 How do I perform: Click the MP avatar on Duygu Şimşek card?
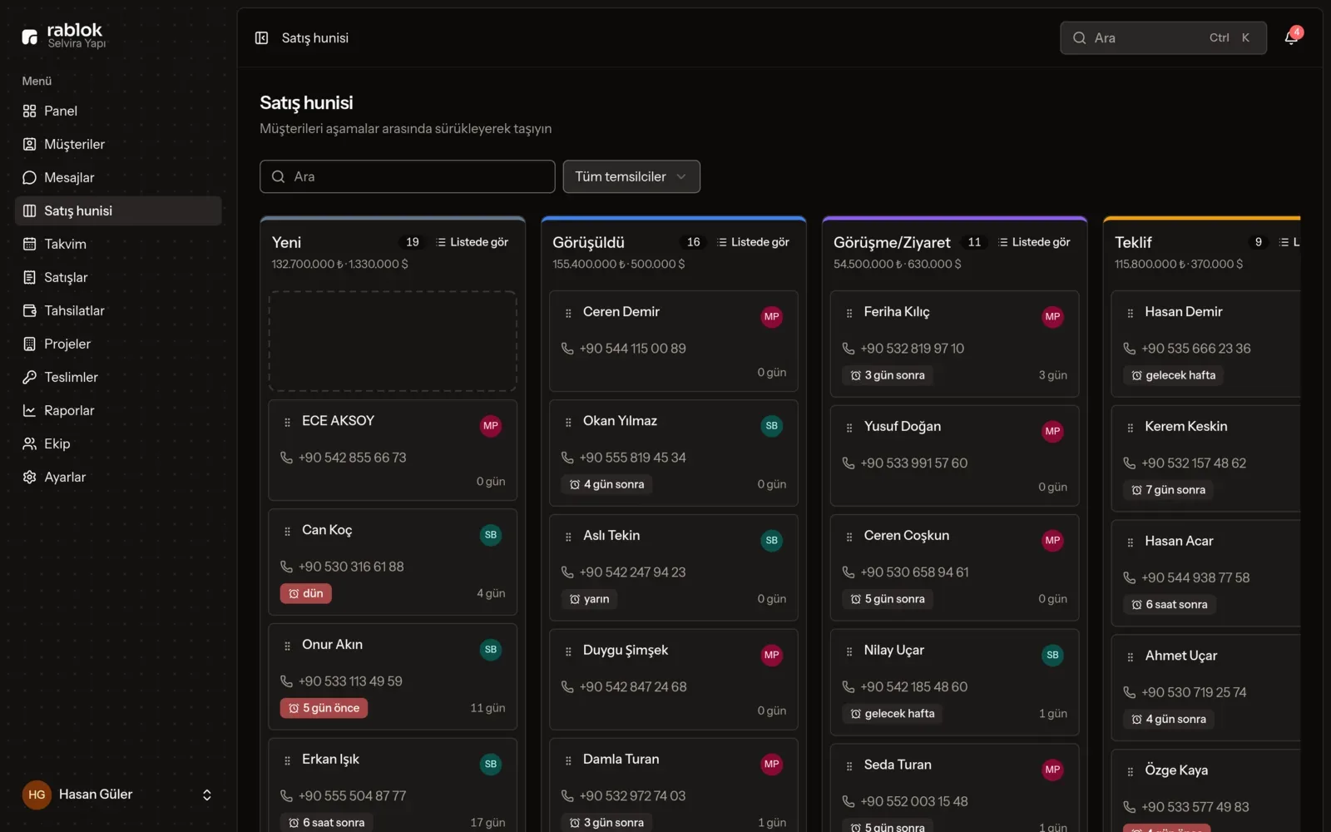point(771,656)
